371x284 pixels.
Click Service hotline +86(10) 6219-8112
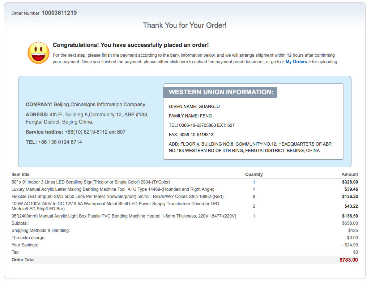[76, 132]
